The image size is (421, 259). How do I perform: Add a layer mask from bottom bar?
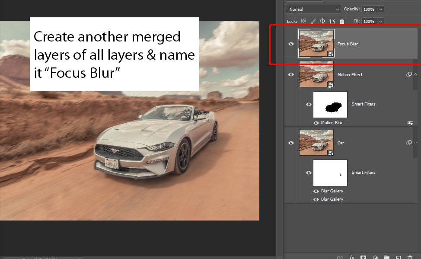pos(364,257)
